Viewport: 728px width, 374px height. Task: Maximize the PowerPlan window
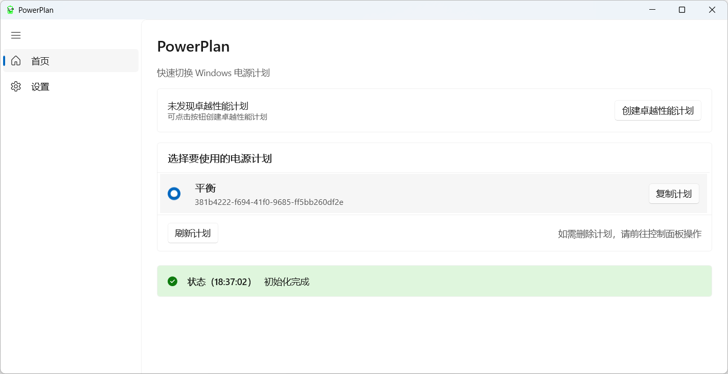point(682,10)
